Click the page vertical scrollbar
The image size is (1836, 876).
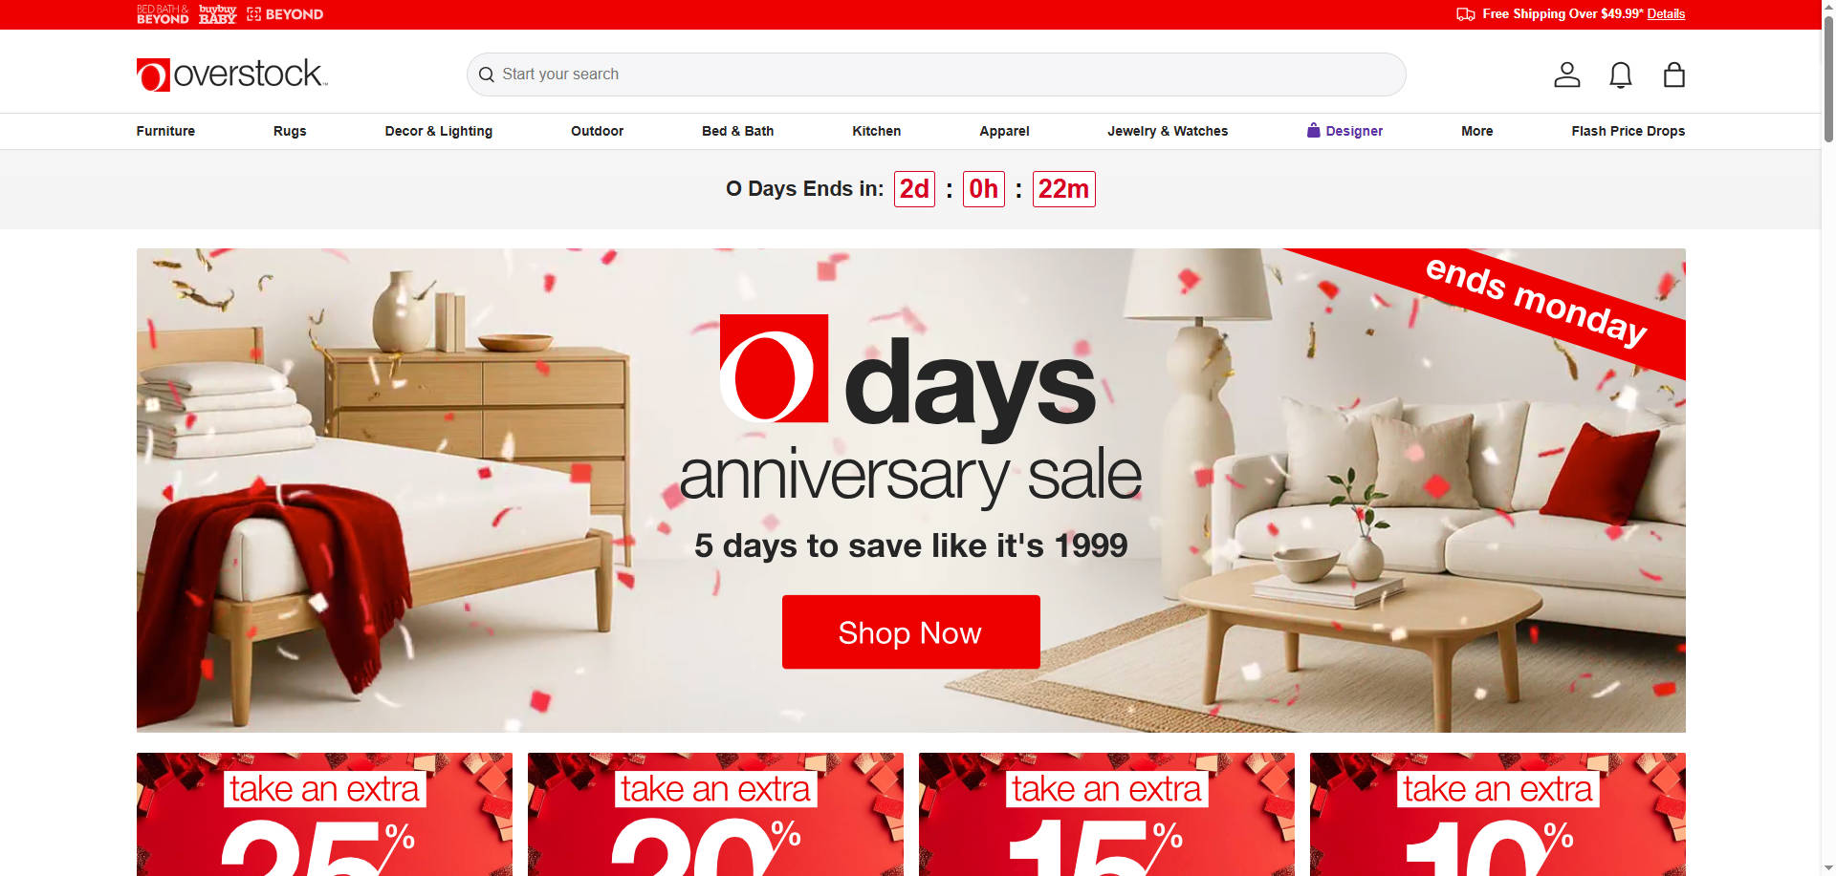pos(1828,438)
